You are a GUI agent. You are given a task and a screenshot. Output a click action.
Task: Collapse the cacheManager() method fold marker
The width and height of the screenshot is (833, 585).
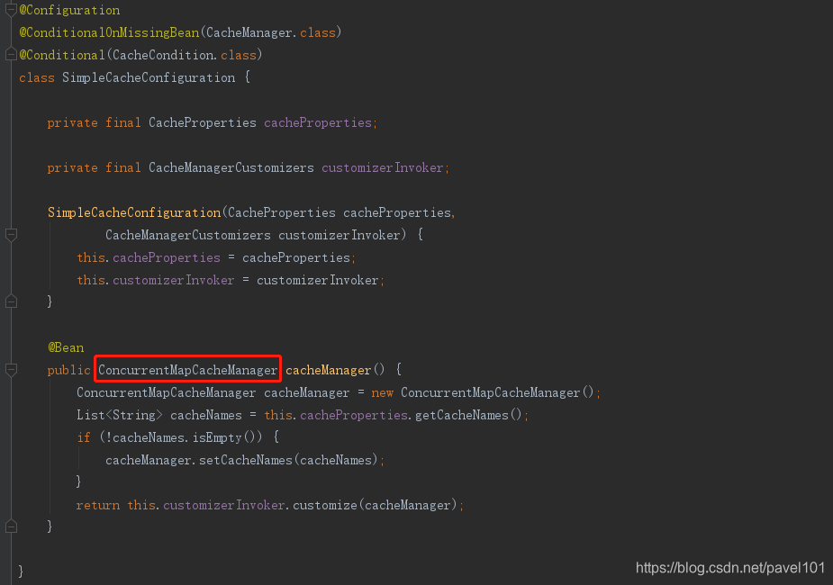(x=11, y=370)
